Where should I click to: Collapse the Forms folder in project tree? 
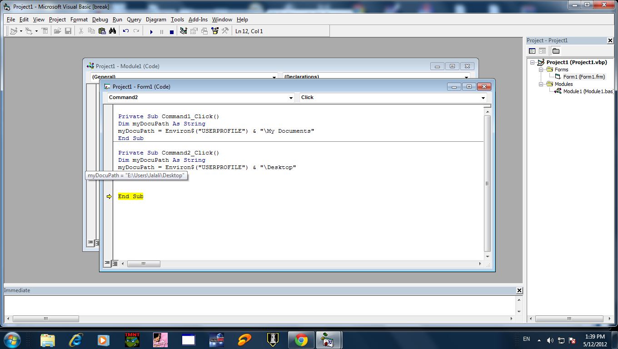pos(541,70)
